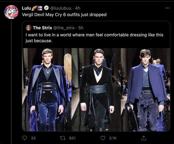Open the three-dot more options menu
Screen dimensions: 174x144
pyautogui.click(x=167, y=8)
